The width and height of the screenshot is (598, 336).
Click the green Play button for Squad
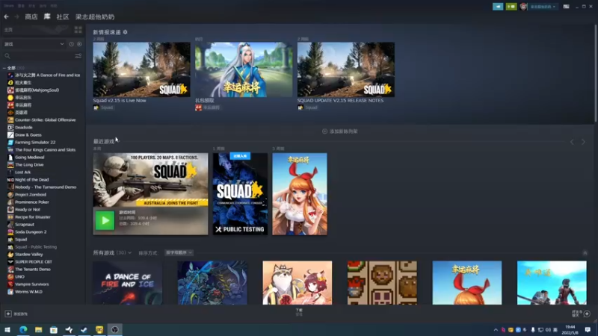coord(105,220)
